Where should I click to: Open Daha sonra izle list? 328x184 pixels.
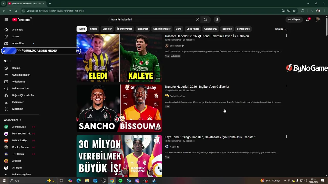point(20,88)
